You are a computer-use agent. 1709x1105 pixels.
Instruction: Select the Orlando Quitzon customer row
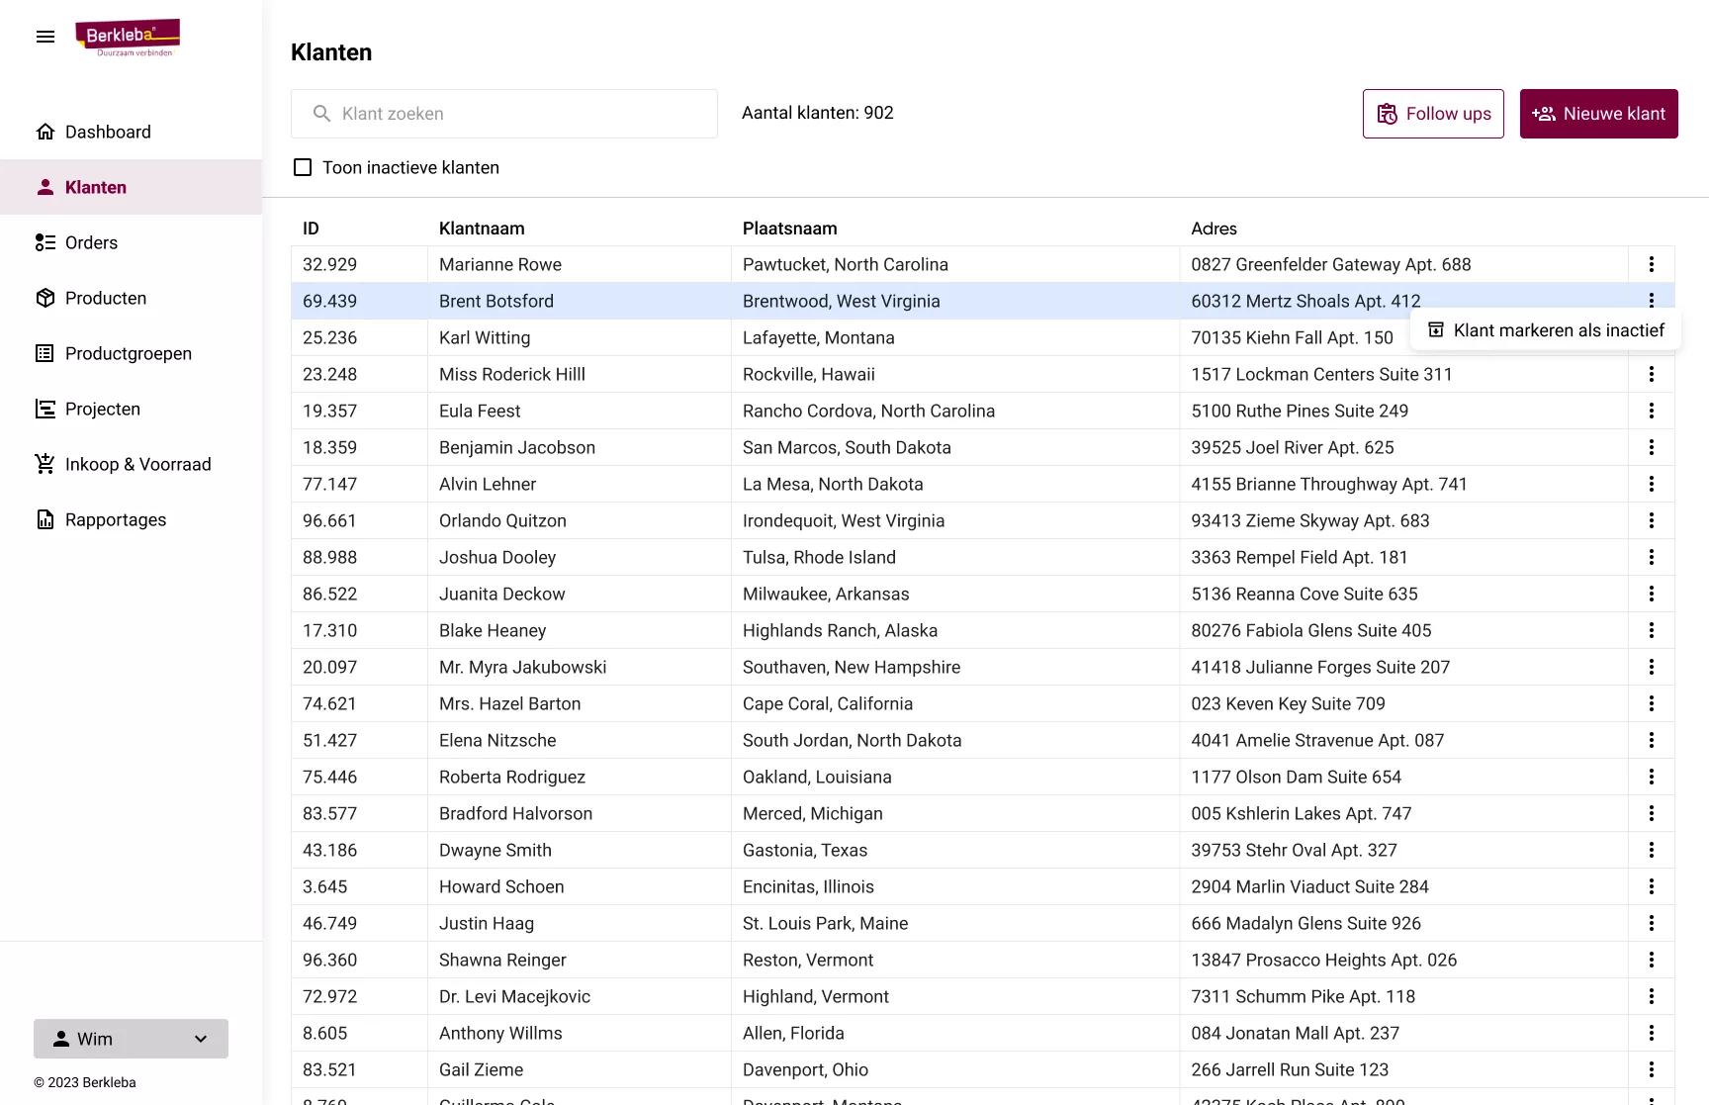(x=982, y=520)
